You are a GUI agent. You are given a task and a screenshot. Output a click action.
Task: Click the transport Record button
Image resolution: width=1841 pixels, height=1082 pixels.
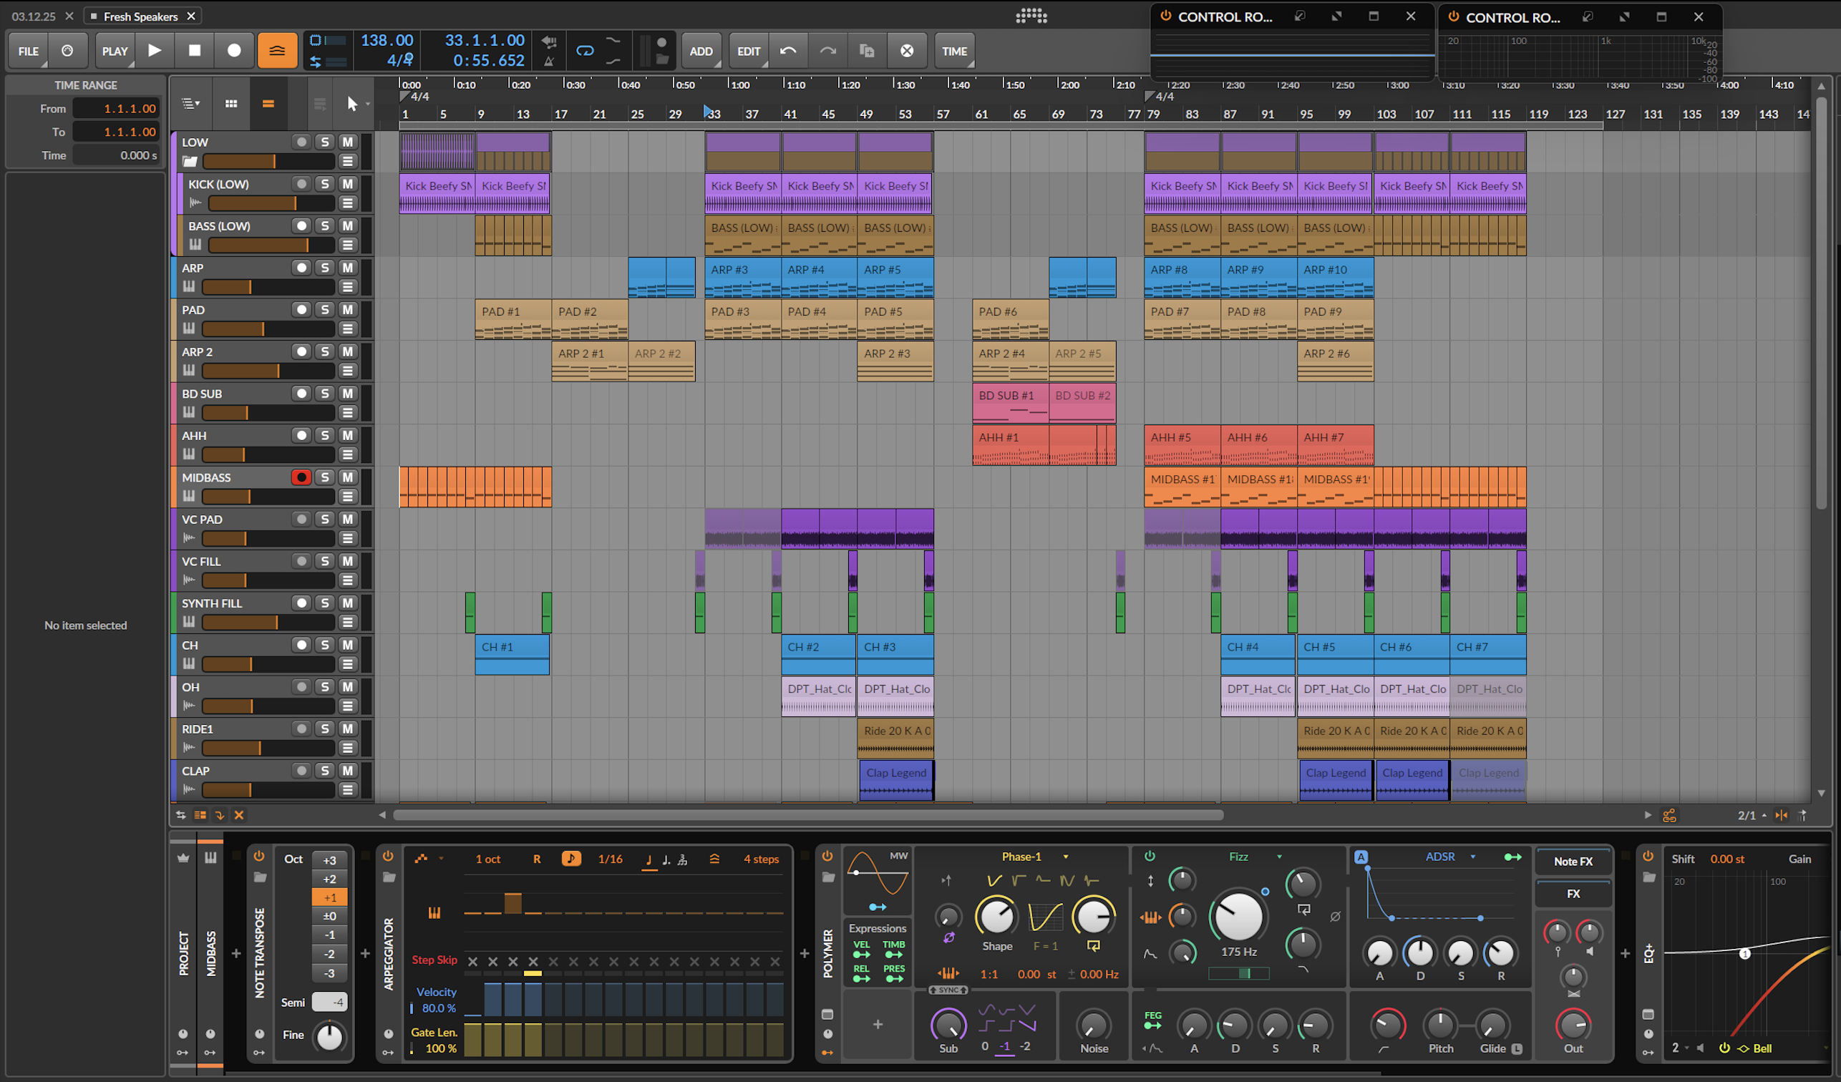coord(234,50)
